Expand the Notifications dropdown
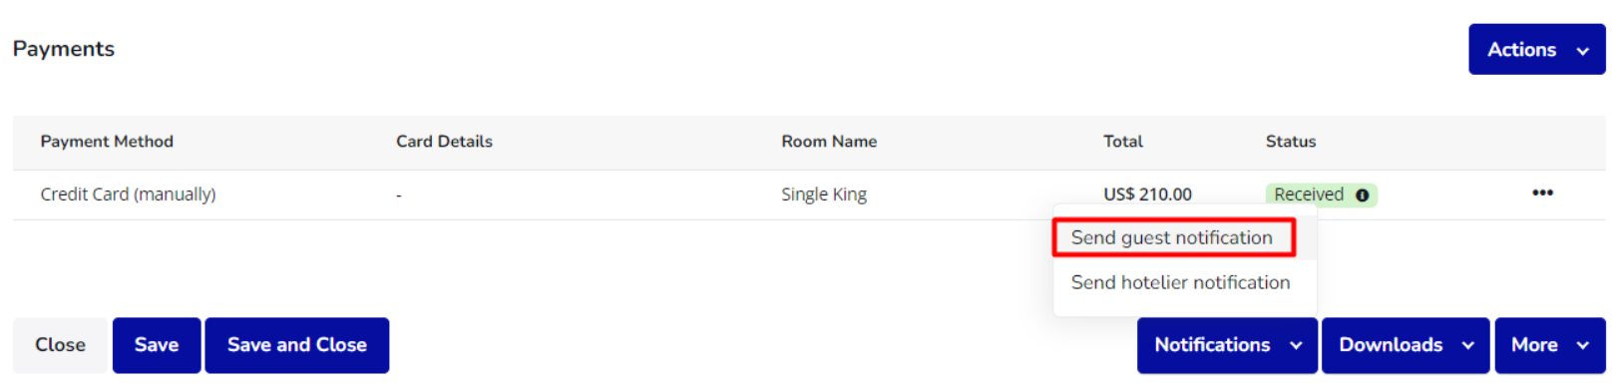Screen dimensions: 1617x385 1227,345
